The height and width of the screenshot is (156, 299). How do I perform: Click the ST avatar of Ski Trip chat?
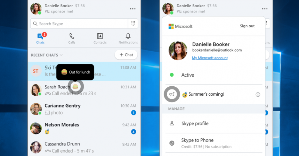(x=36, y=71)
